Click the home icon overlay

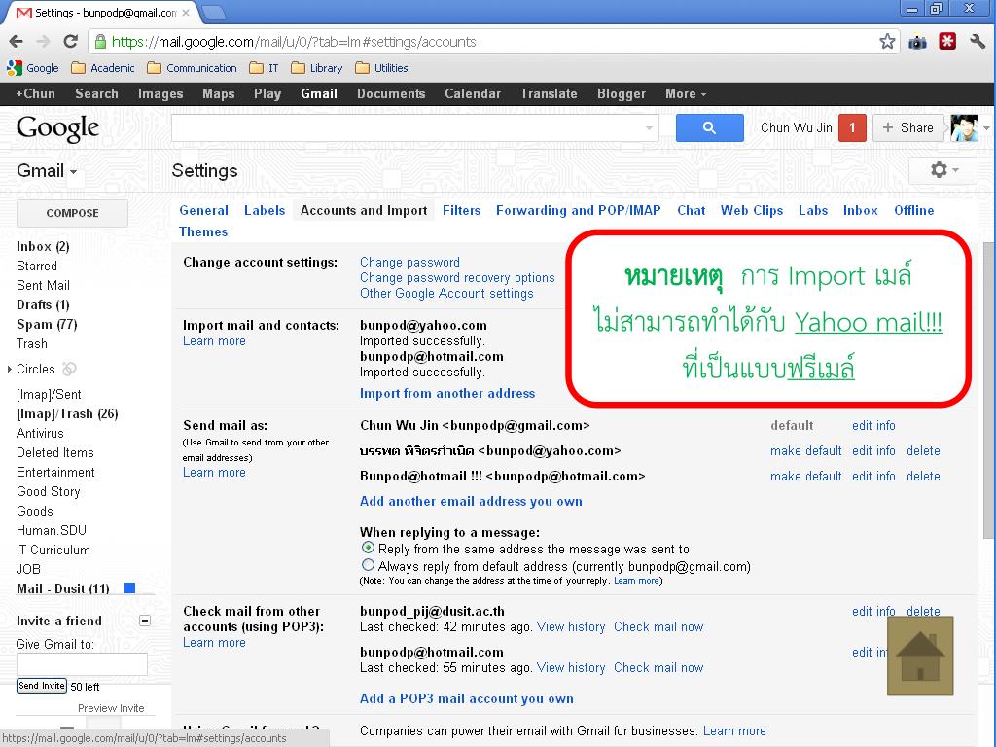point(920,657)
